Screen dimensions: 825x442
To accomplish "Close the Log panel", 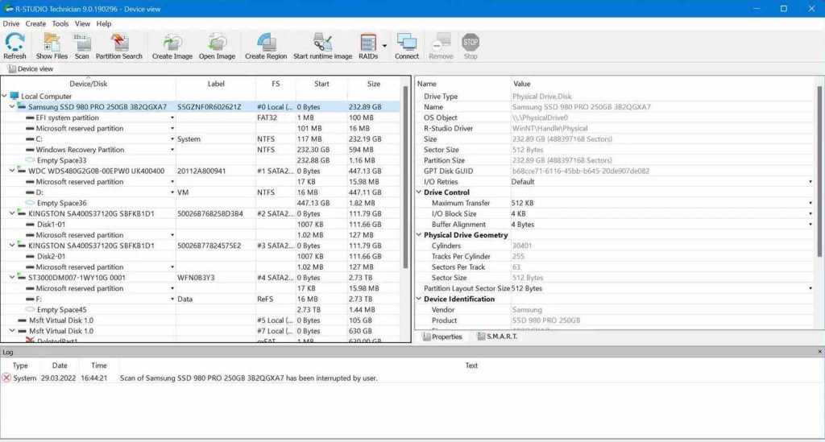I will tap(819, 352).
